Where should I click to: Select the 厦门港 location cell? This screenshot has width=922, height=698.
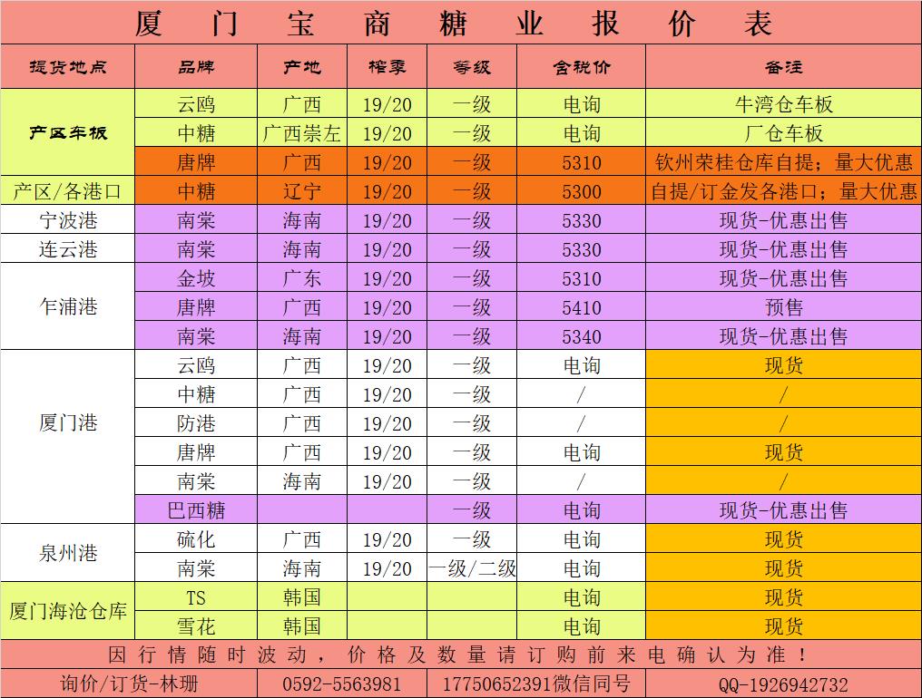68,423
